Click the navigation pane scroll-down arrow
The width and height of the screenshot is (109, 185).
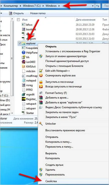pos(12,113)
